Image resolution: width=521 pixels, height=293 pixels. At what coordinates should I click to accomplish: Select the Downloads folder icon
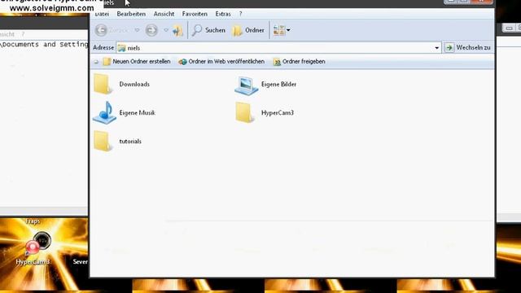(103, 84)
